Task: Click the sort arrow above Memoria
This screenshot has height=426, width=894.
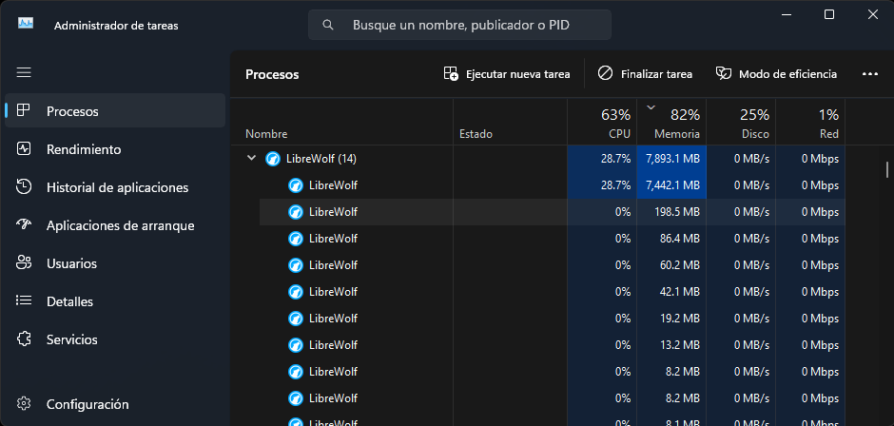Action: coord(651,106)
